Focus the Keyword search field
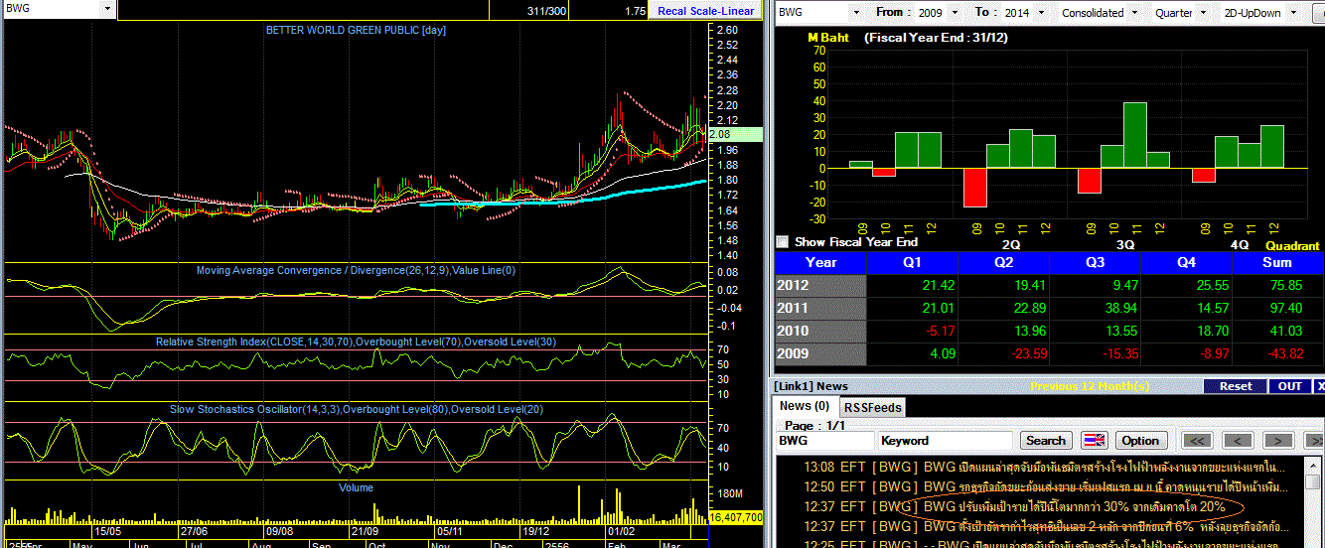 945,440
